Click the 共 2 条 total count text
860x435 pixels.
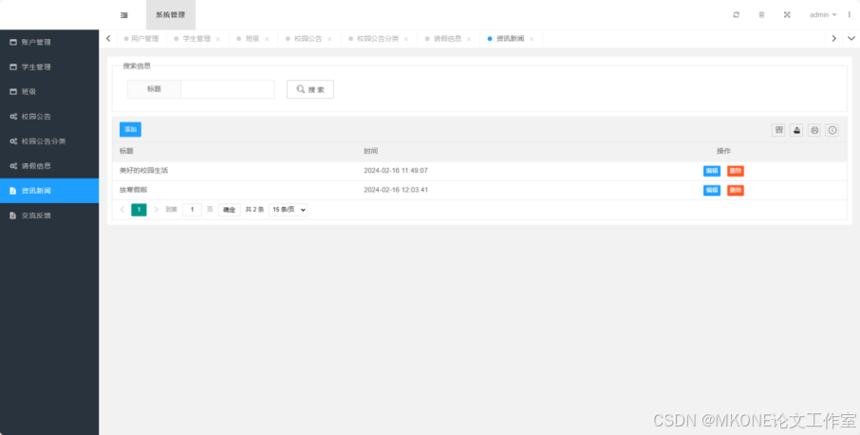254,210
